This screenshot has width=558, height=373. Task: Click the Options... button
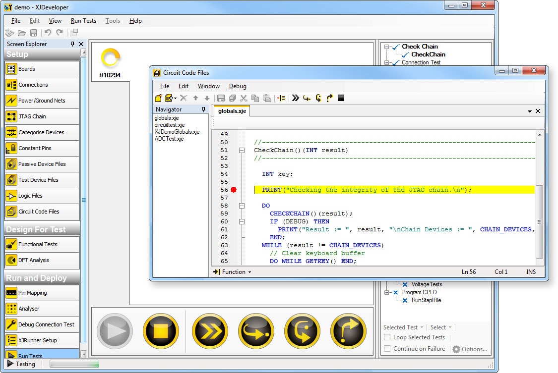(x=470, y=349)
